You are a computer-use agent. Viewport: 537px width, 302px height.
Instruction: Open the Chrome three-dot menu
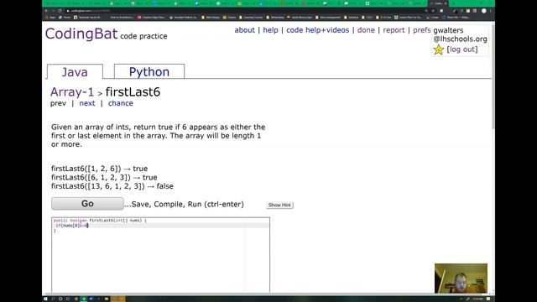490,11
